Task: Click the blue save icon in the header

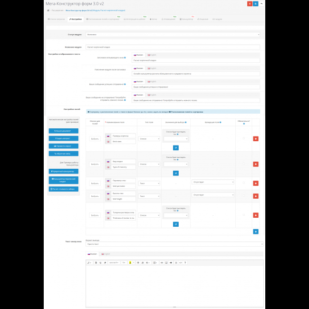Action: point(255,3)
